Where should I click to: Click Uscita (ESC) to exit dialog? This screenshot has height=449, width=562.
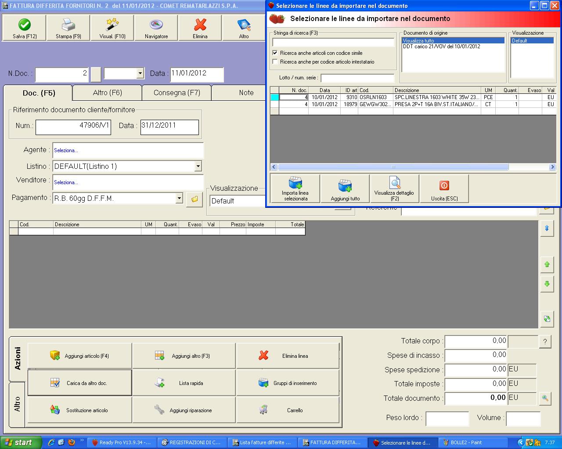pos(444,189)
